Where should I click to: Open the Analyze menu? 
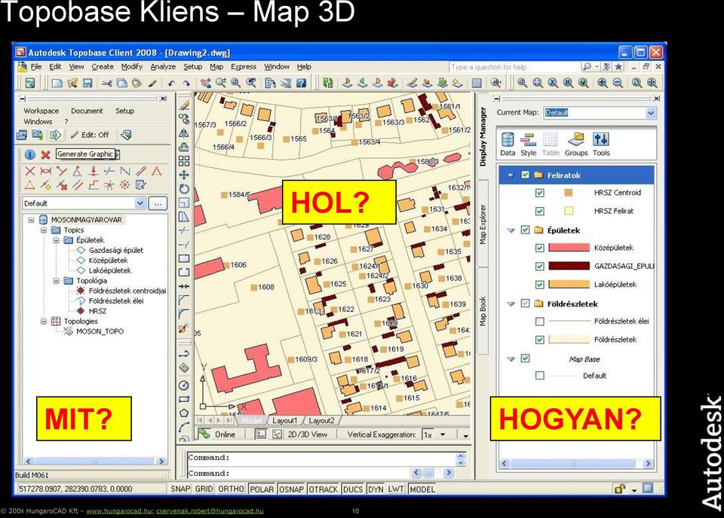163,67
